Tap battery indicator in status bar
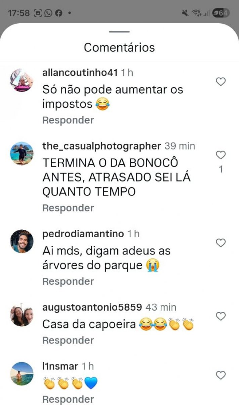 [222, 13]
